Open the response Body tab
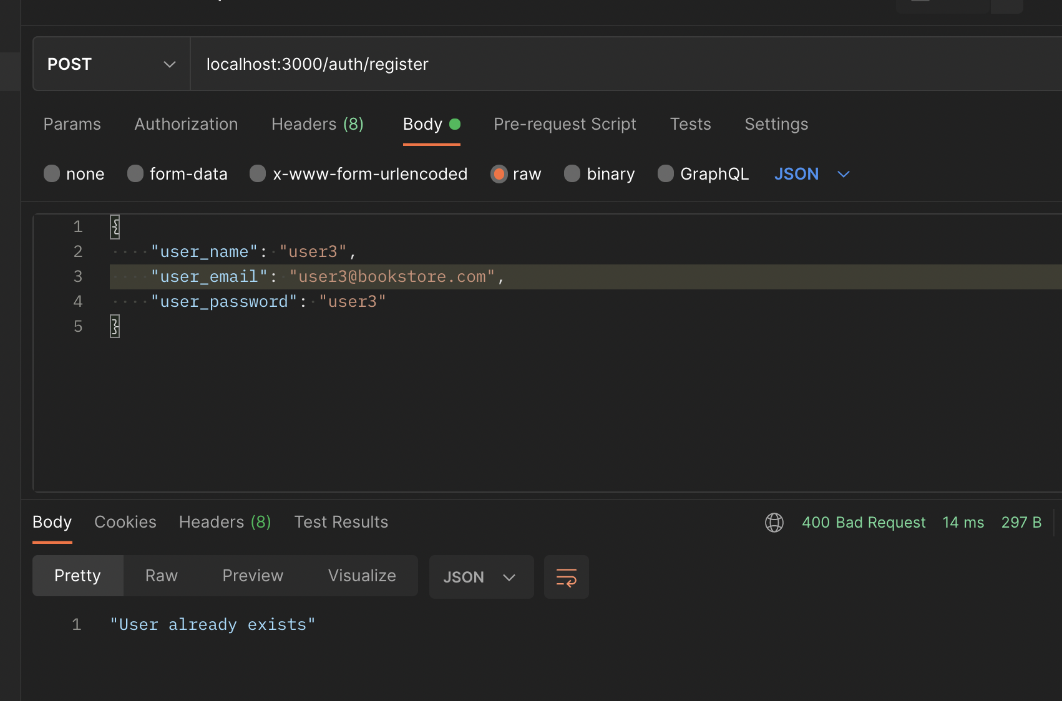This screenshot has height=701, width=1062. (52, 522)
